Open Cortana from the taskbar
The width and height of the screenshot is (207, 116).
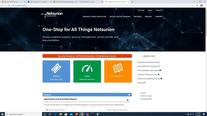[x=45, y=114]
